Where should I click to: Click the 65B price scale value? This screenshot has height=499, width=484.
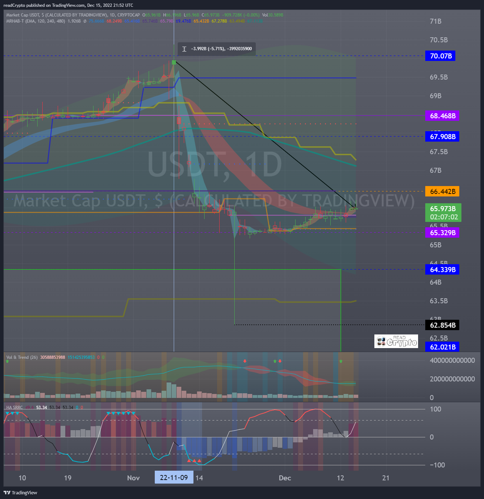point(435,245)
